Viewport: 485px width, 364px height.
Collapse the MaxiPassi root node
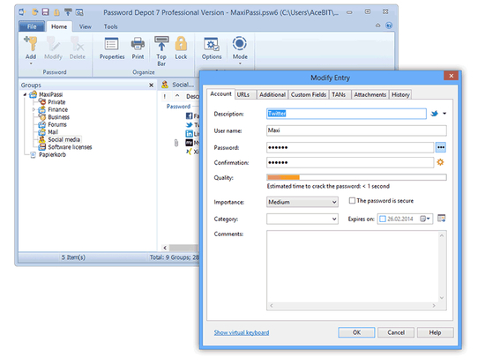point(25,94)
